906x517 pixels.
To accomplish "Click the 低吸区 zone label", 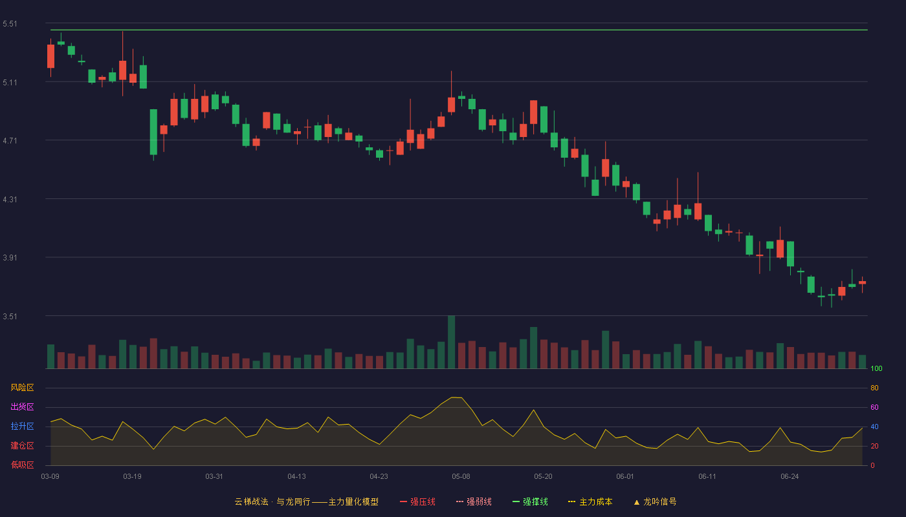I will [22, 465].
